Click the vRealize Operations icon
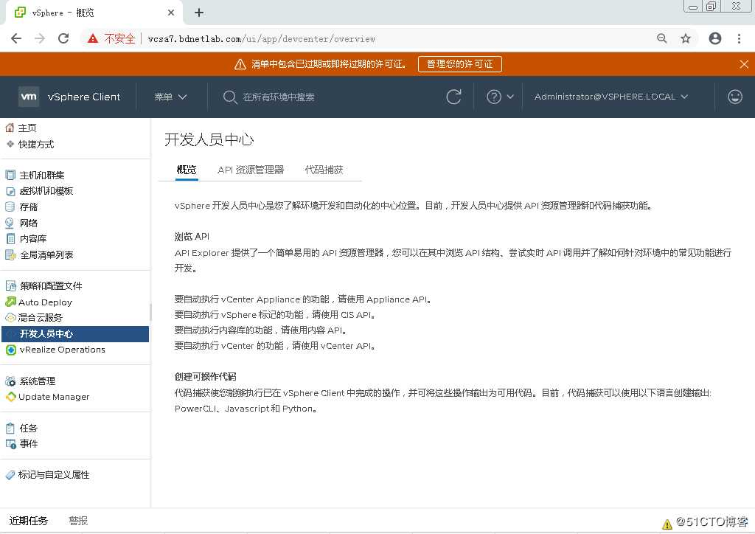 (x=10, y=350)
